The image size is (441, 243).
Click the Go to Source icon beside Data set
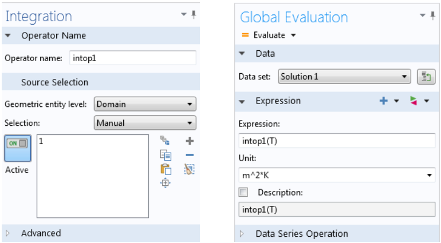pos(425,76)
